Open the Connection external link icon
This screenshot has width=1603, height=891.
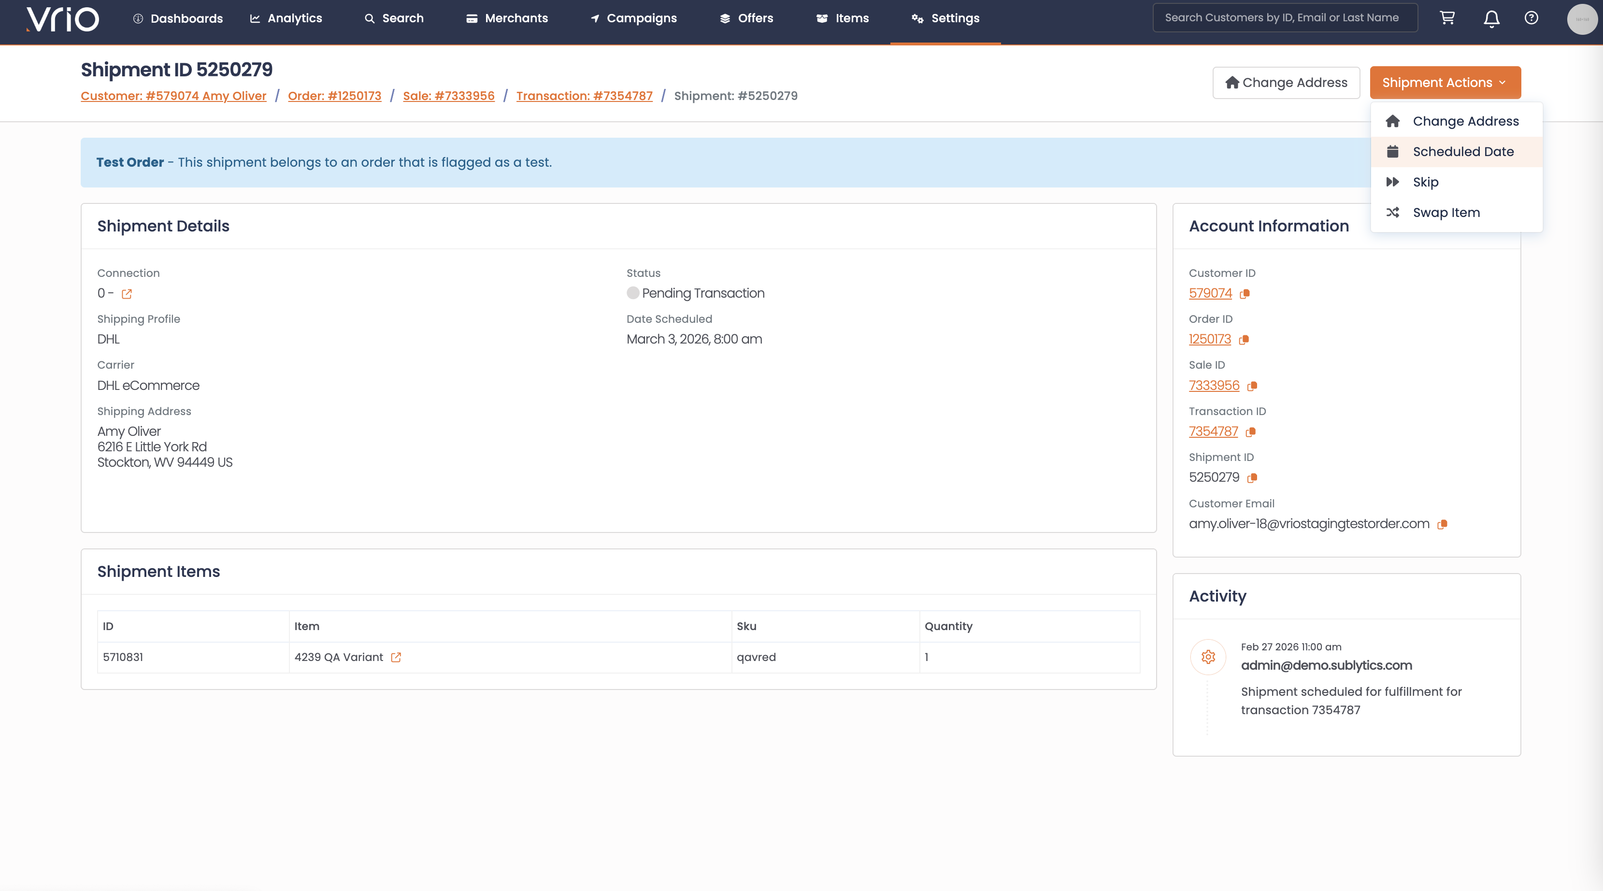click(x=127, y=294)
